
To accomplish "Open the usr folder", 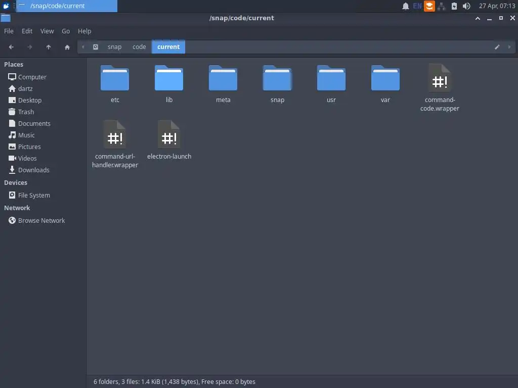I will [x=331, y=78].
